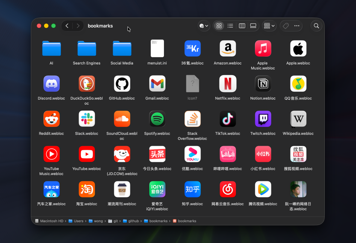Open the Spotify bookmark
Screen dimensions: 356x243
(x=157, y=119)
